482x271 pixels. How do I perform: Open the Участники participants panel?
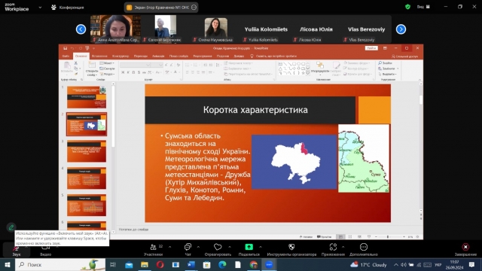[x=153, y=247]
